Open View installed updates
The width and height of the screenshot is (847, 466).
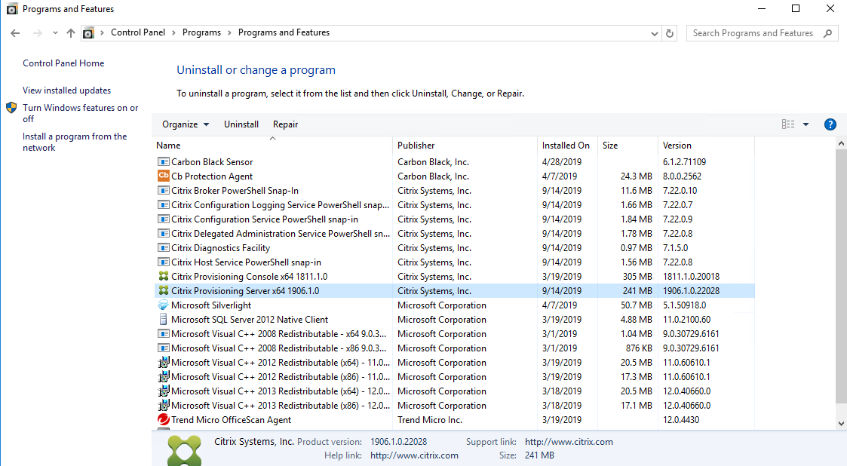click(x=66, y=90)
